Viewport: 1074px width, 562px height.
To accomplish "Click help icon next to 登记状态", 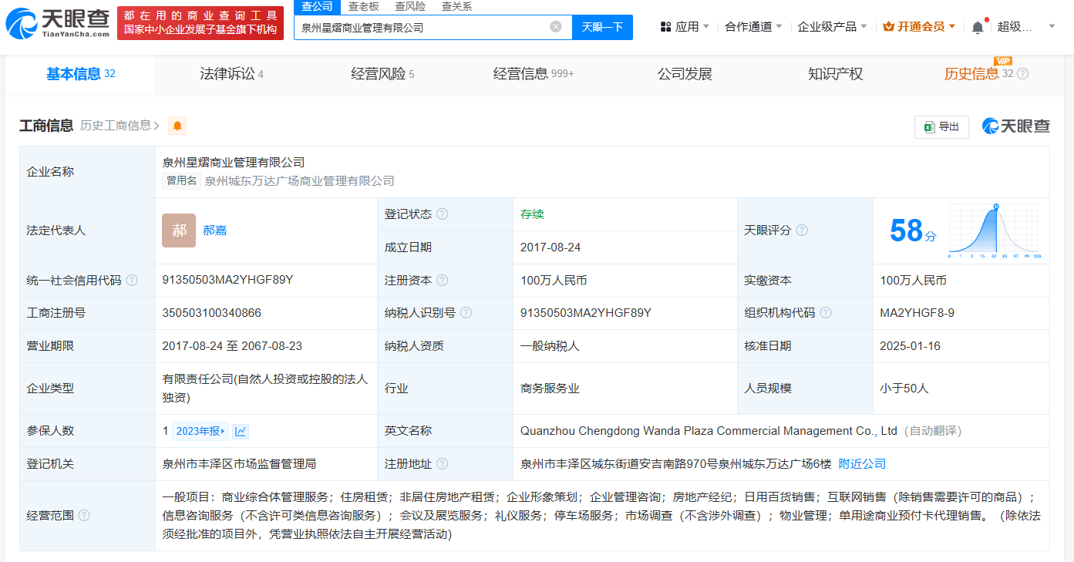I will (442, 214).
